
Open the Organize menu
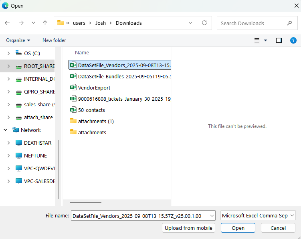[18, 40]
